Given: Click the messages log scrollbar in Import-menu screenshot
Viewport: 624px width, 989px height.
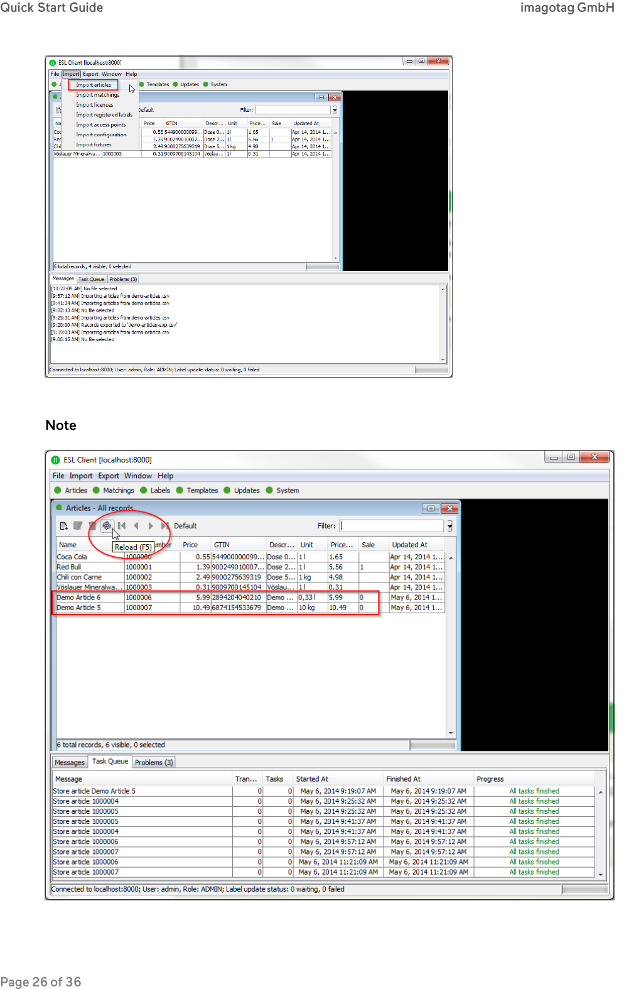Looking at the screenshot, I should (443, 324).
